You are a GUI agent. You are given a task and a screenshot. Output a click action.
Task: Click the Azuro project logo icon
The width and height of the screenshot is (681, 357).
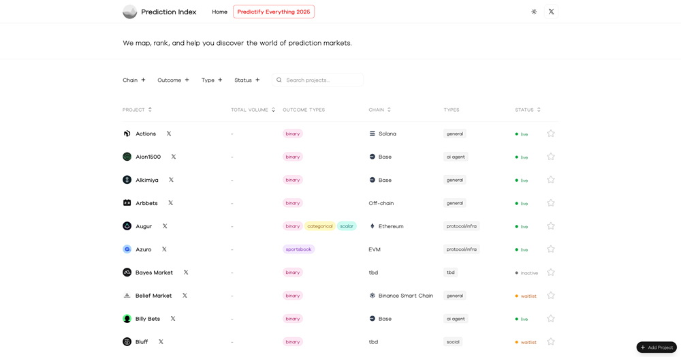pyautogui.click(x=127, y=249)
